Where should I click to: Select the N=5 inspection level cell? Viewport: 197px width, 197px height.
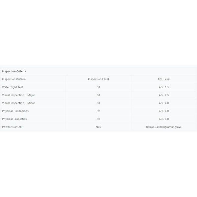(x=98, y=127)
